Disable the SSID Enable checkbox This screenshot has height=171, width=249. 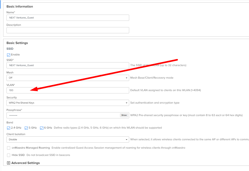click(x=9, y=55)
